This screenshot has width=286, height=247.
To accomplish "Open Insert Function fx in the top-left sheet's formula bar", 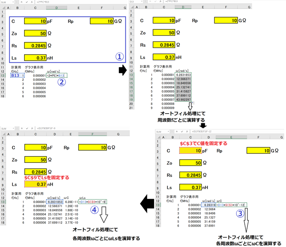I will tap(32, 2).
